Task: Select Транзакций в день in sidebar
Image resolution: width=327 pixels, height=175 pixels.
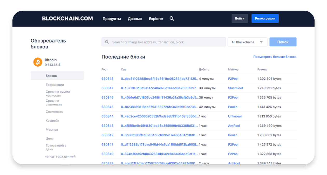Action: click(x=56, y=147)
